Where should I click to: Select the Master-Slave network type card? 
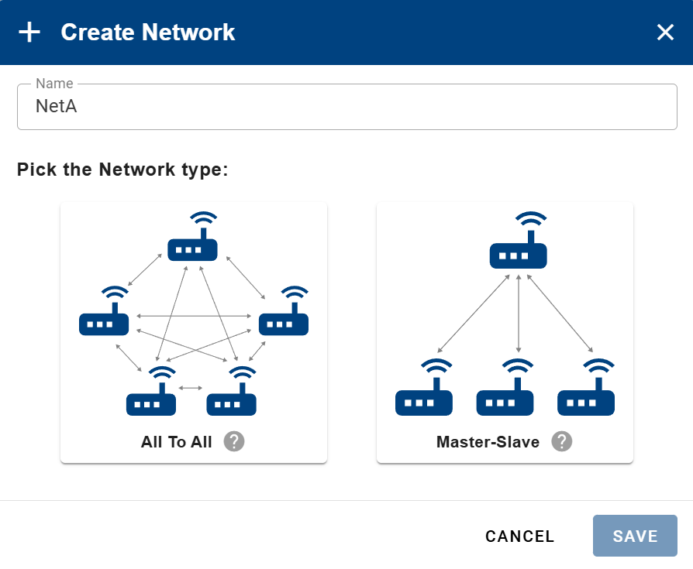point(505,331)
